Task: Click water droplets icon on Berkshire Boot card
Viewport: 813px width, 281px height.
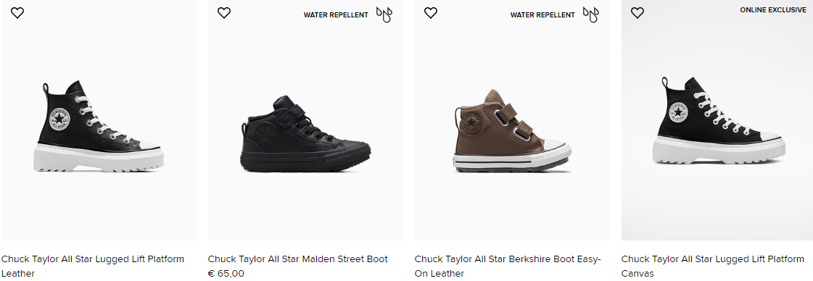Action: [590, 15]
